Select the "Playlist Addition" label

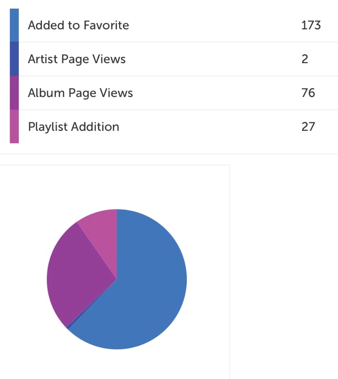(73, 127)
